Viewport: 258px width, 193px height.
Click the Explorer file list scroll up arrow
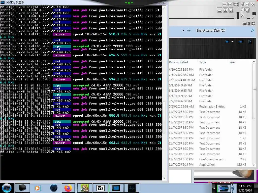tap(254, 62)
